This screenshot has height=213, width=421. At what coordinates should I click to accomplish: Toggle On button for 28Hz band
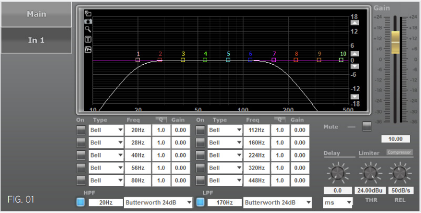click(81, 143)
